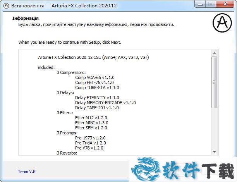Minimize the setup window
Image resolution: width=237 pixels, height=182 pixels.
(x=200, y=4)
